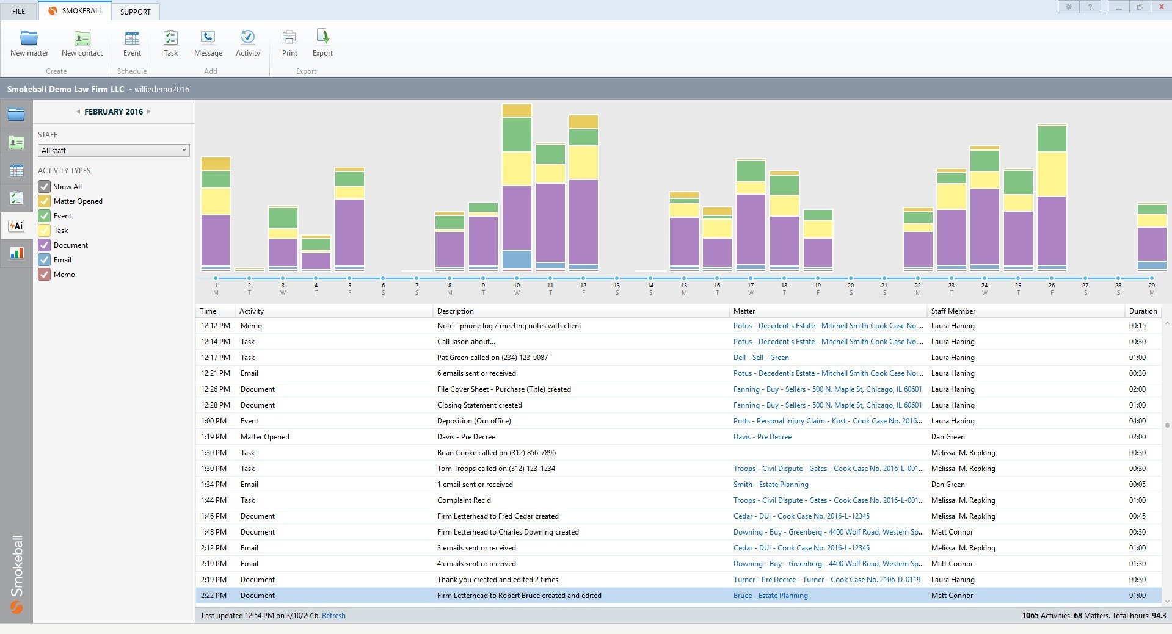Open Bruce - Estate Planning matter
Image resolution: width=1172 pixels, height=634 pixels.
click(x=770, y=595)
